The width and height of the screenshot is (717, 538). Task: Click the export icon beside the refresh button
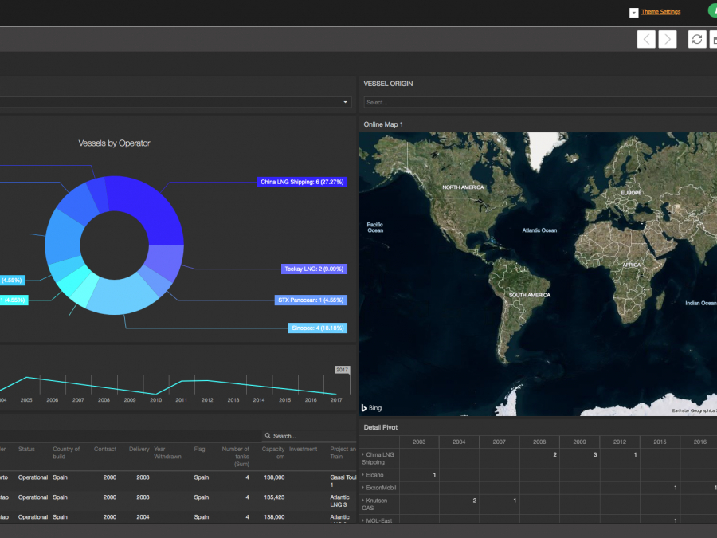pyautogui.click(x=713, y=38)
